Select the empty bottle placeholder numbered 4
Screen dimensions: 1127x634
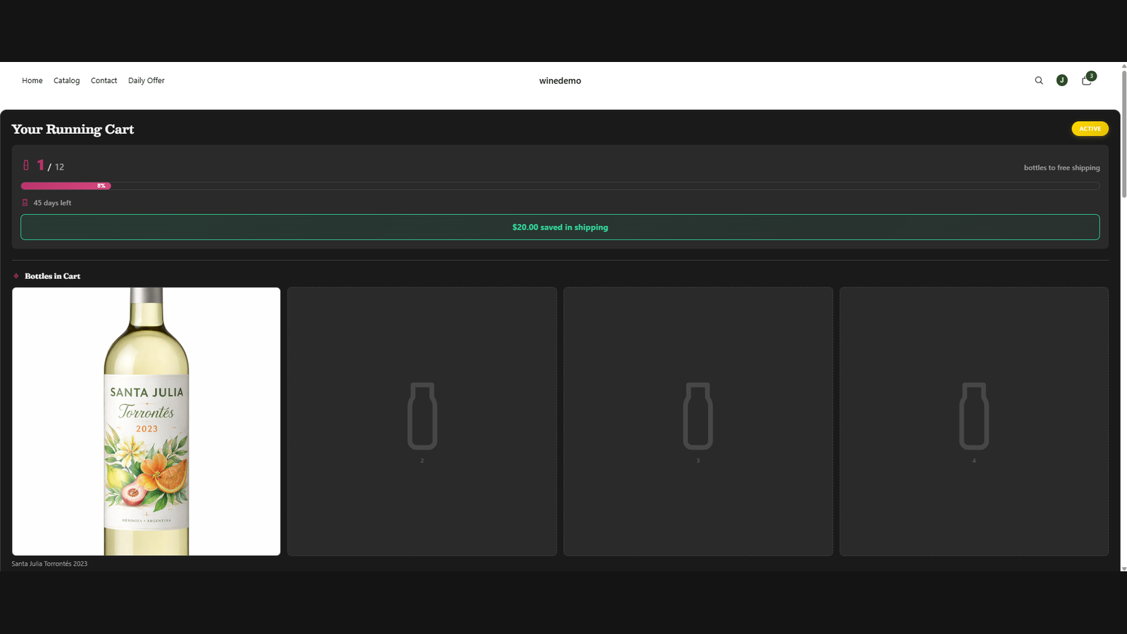(x=974, y=421)
